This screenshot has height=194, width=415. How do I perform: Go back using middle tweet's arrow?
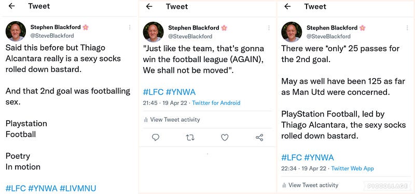(x=149, y=6)
